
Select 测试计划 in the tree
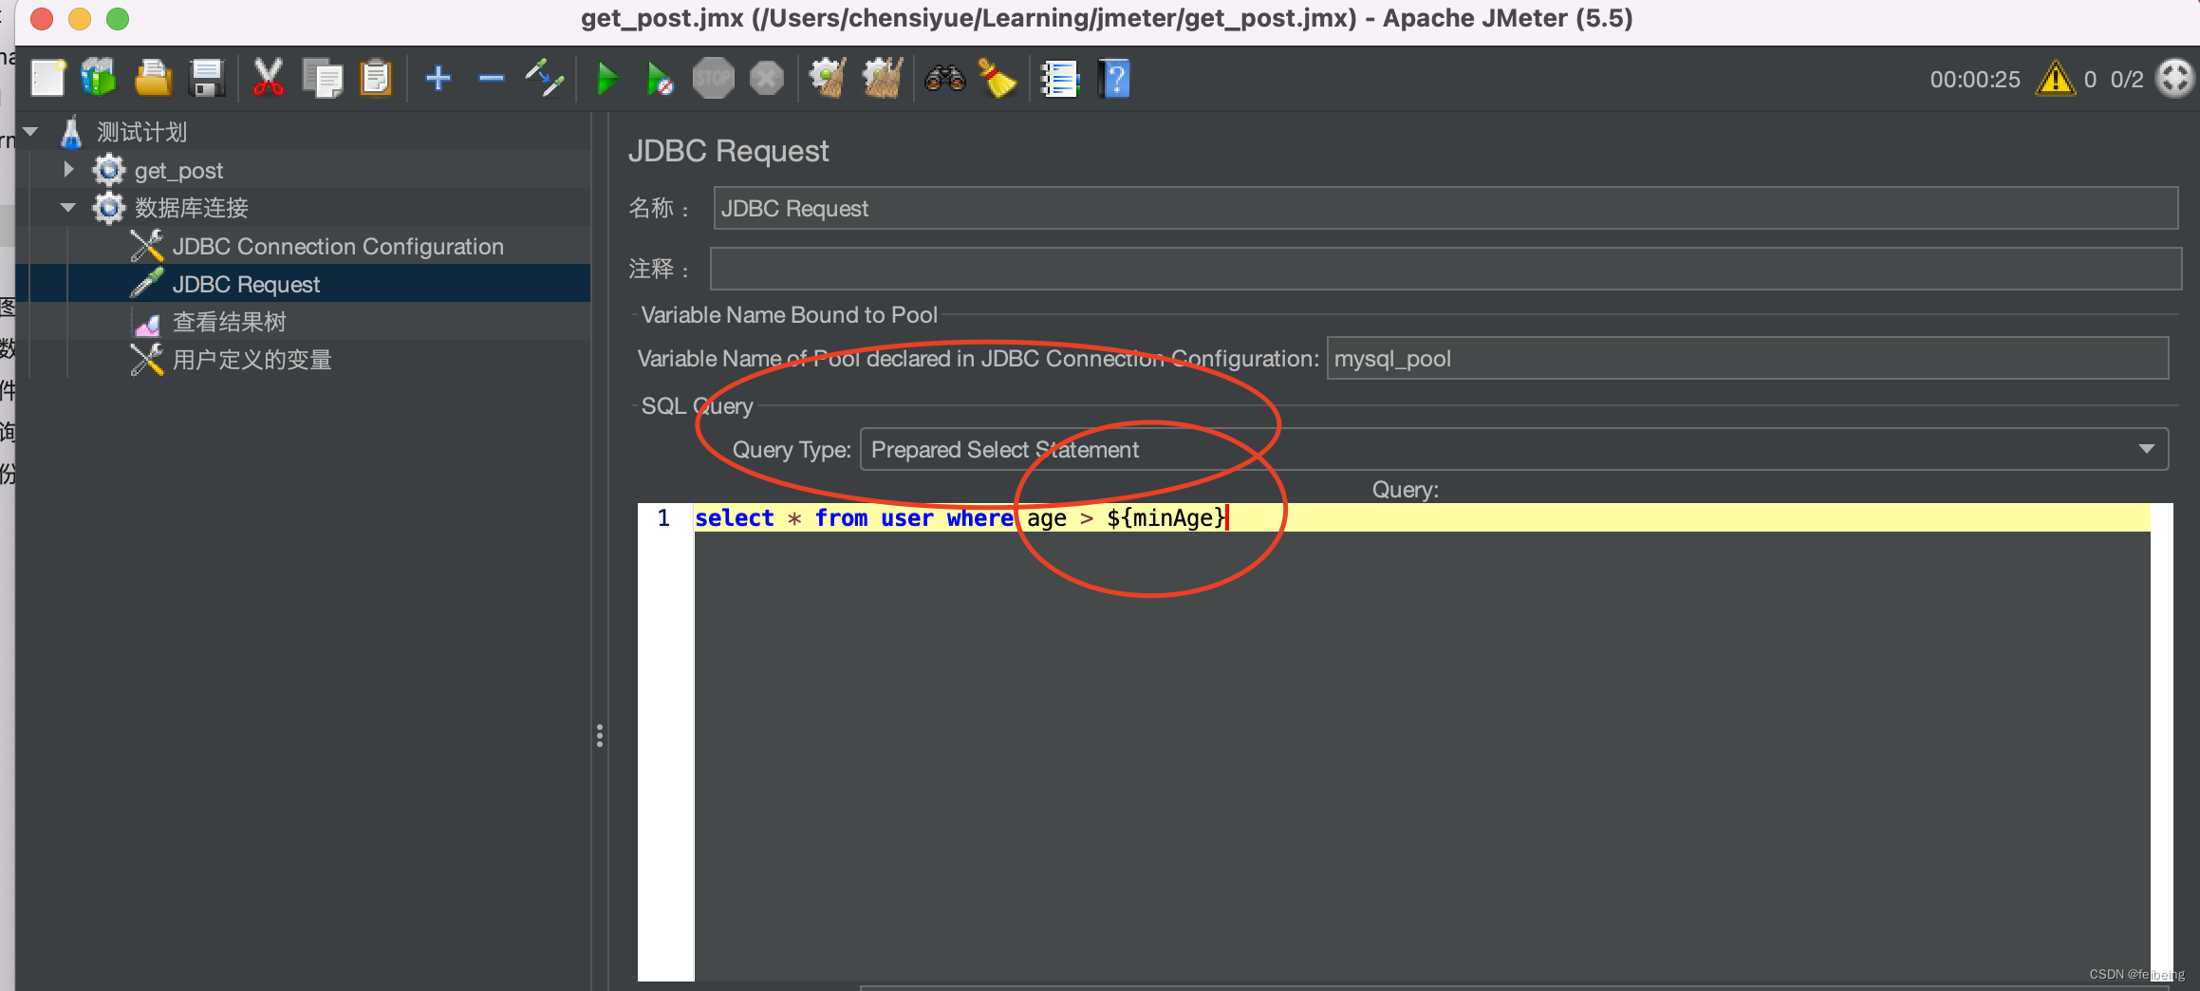click(141, 132)
